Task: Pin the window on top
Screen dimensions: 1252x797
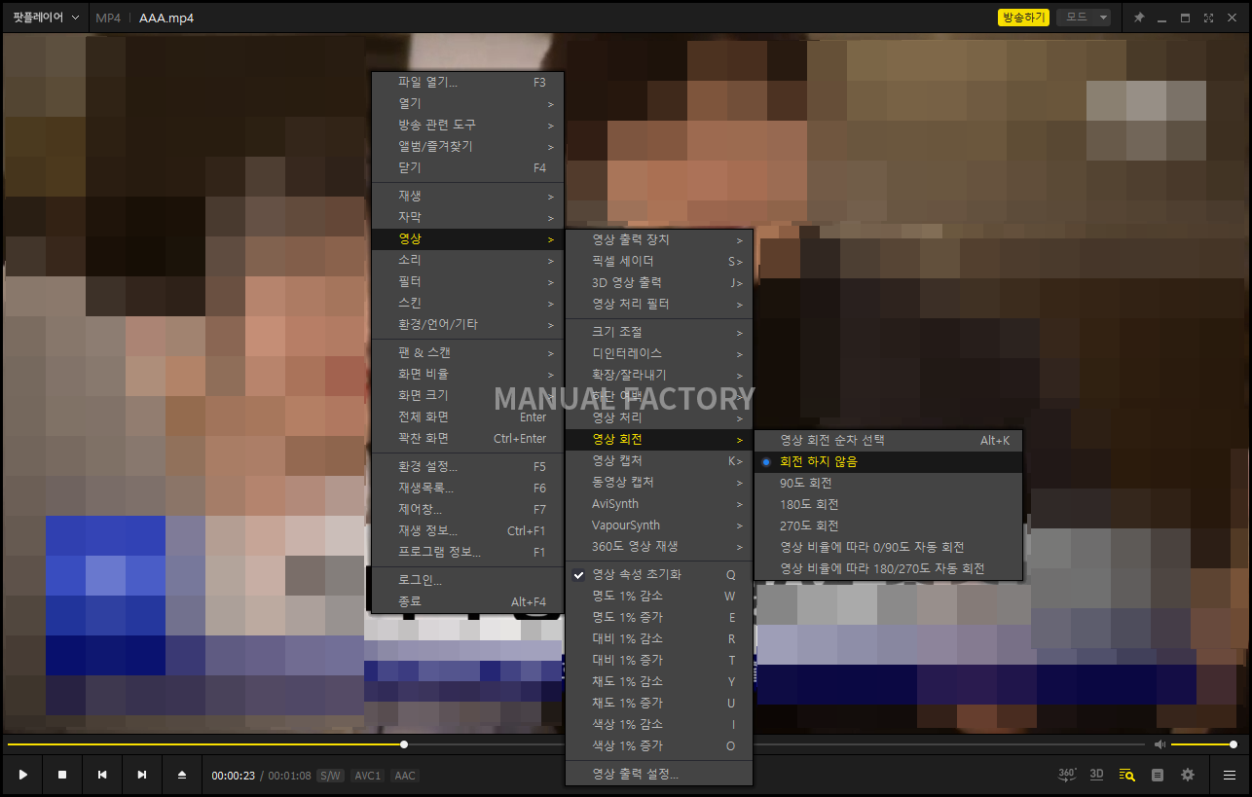Action: 1139,18
